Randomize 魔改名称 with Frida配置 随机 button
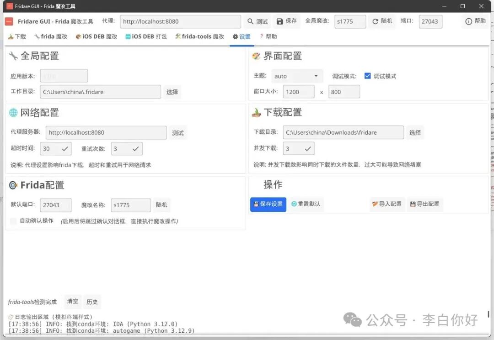The height and width of the screenshot is (340, 494). tap(161, 205)
